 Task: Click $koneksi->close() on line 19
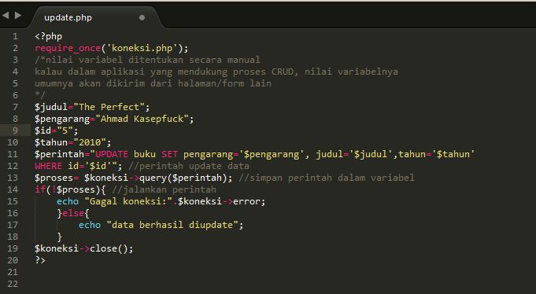pyautogui.click(x=81, y=248)
